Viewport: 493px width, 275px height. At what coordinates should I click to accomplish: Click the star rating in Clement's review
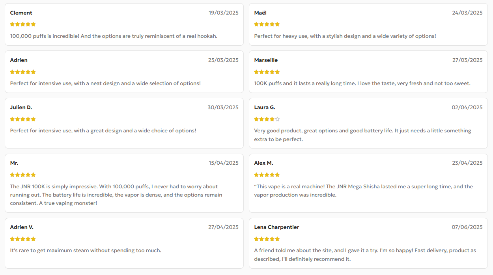tap(23, 24)
